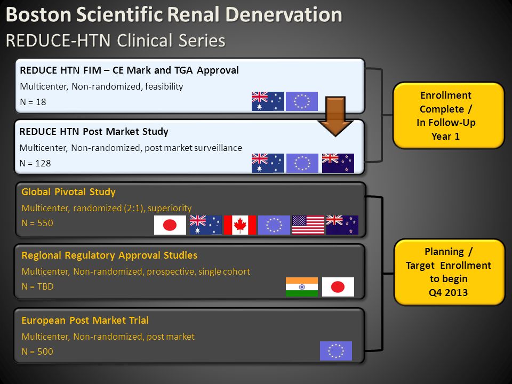Click the Australia flag in the Post Market Study box
This screenshot has width=512, height=384.
(267, 163)
